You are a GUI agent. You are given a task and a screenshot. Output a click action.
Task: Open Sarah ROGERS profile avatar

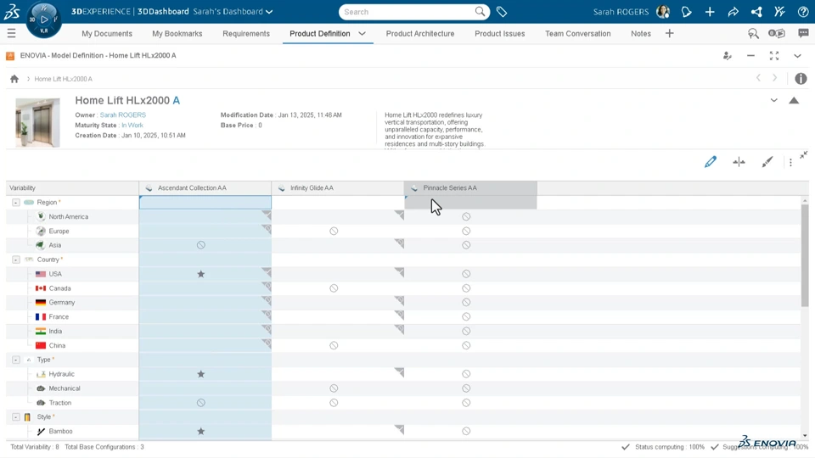663,11
